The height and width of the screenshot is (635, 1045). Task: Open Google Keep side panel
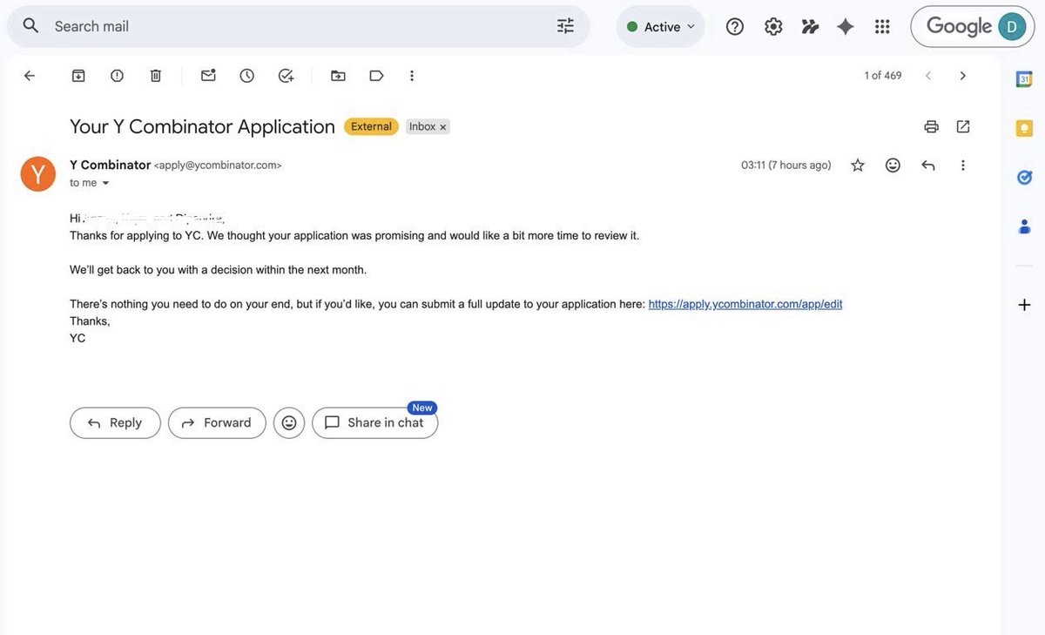point(1024,128)
